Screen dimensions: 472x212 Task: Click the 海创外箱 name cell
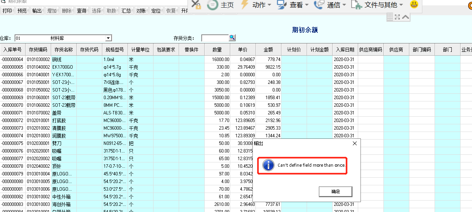click(64, 204)
